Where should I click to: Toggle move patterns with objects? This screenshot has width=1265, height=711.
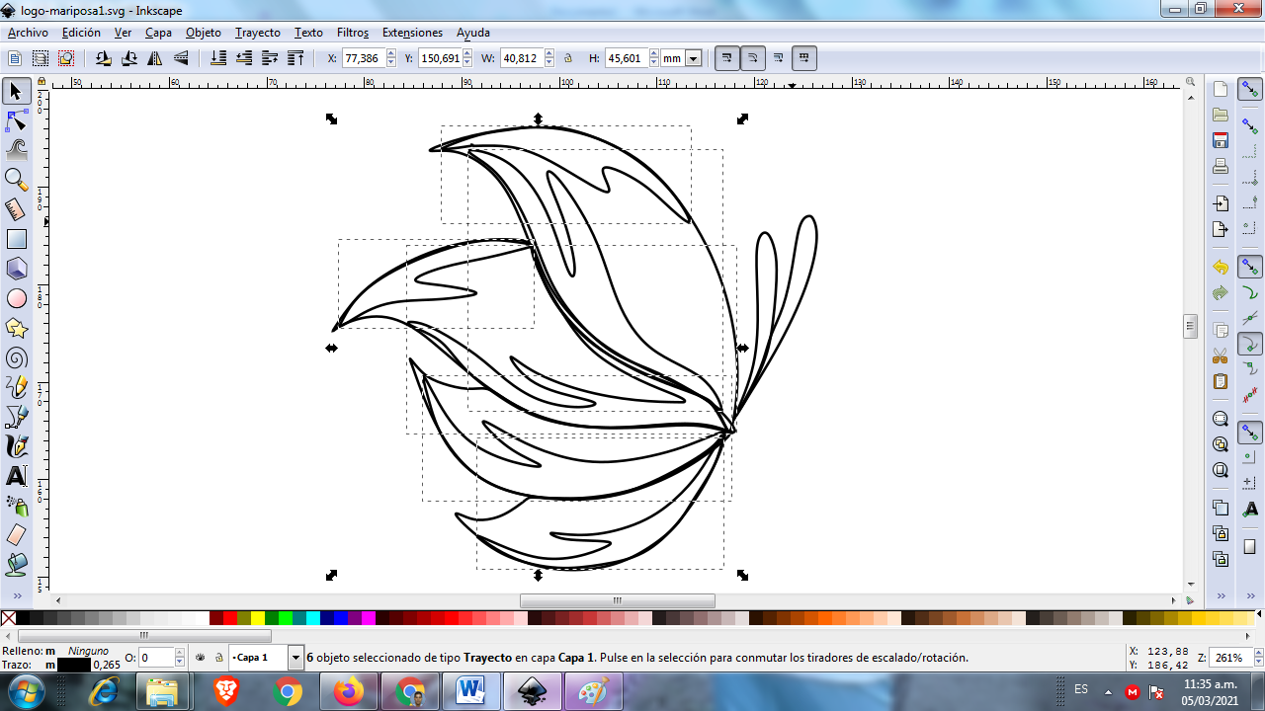[803, 58]
